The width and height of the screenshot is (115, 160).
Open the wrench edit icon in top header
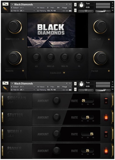[5, 4]
